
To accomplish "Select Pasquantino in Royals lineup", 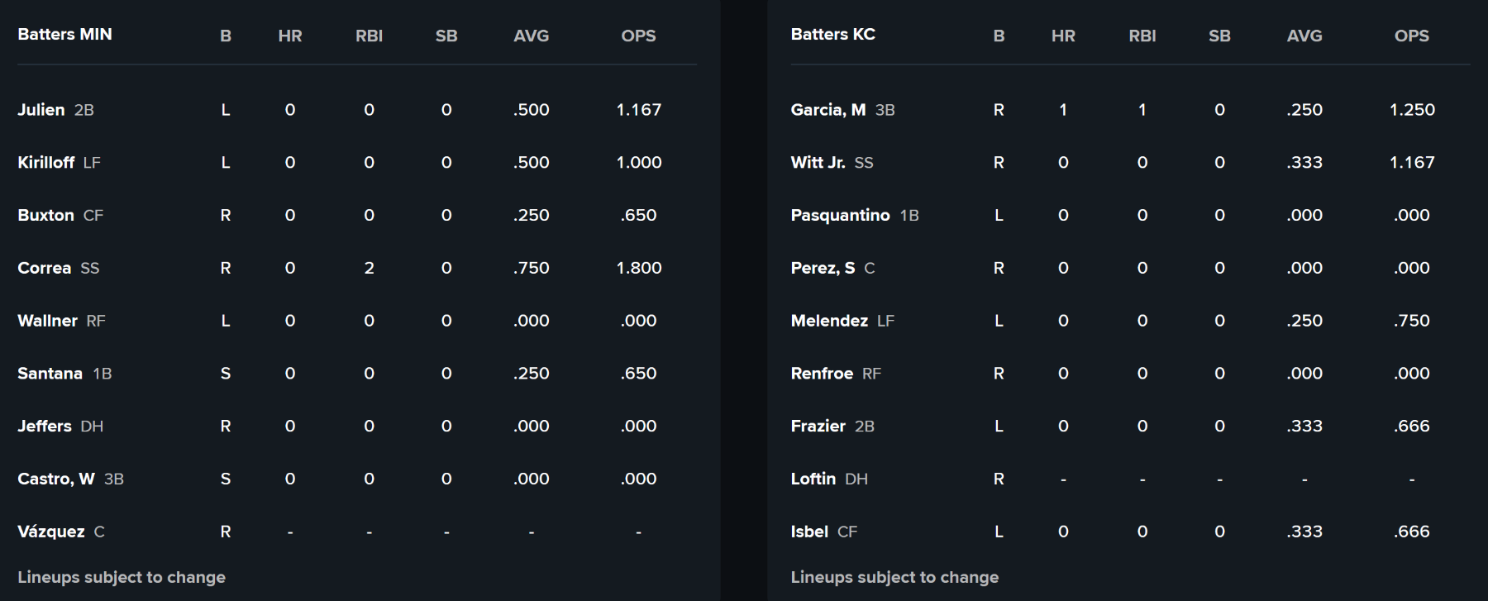I will [840, 216].
